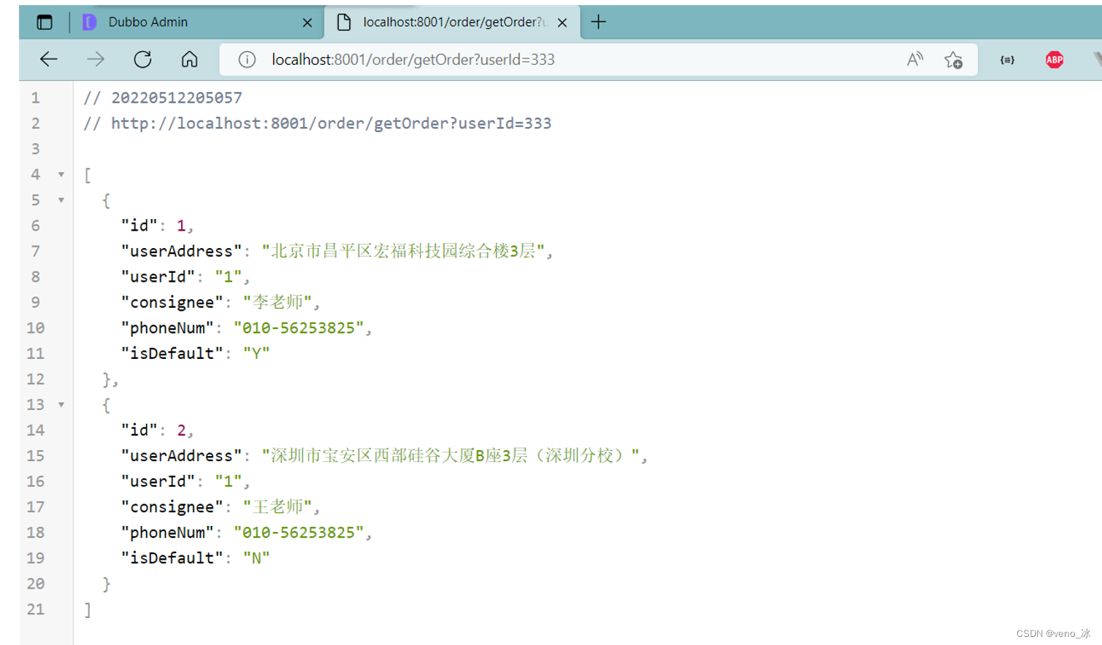Close the Dubbo Admin tab

pyautogui.click(x=307, y=23)
